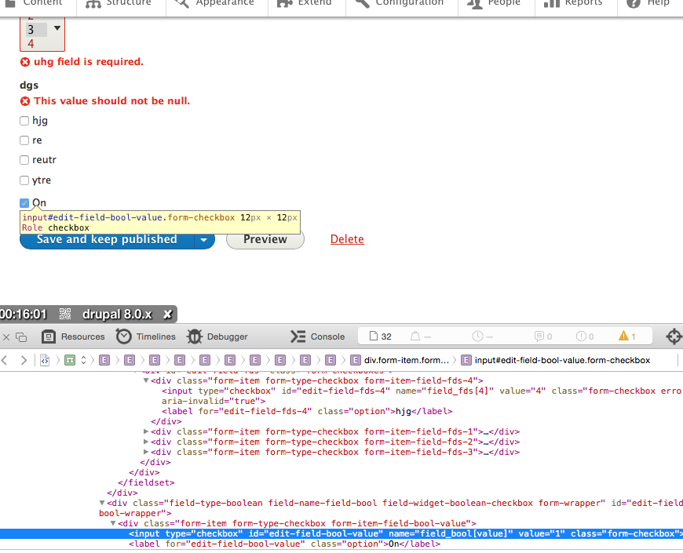The image size is (683, 553).
Task: Uncheck the On checkbox
Action: [x=24, y=202]
